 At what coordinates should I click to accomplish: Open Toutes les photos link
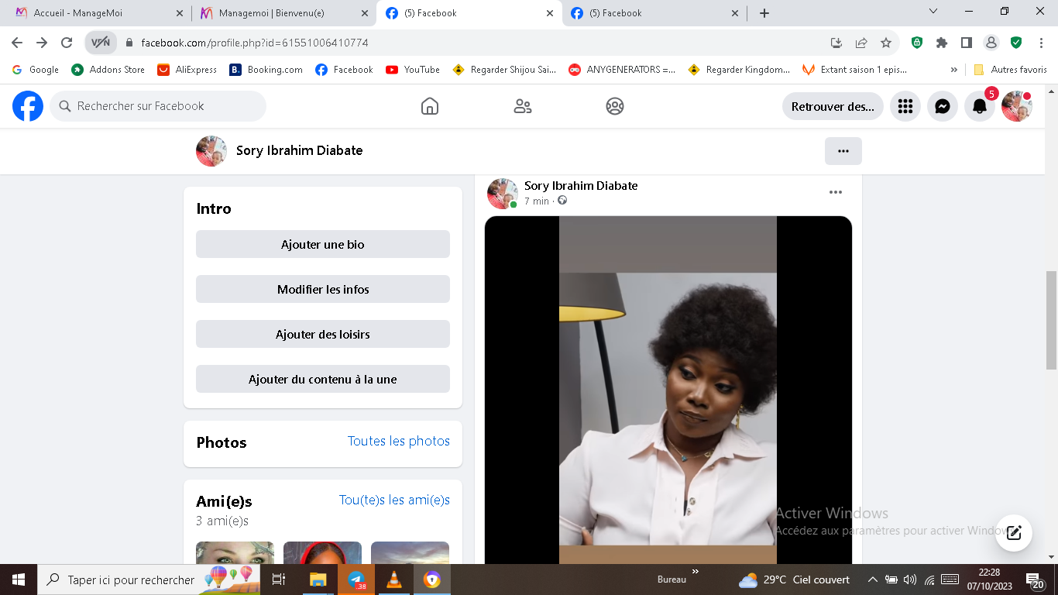tap(398, 441)
